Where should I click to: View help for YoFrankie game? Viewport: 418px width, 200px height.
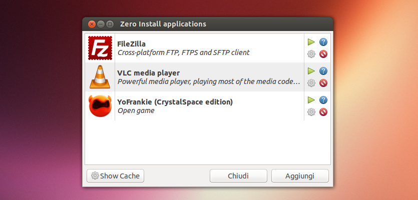pyautogui.click(x=323, y=100)
